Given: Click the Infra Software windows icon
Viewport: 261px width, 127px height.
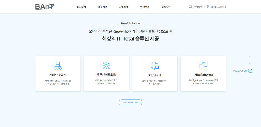Looking at the screenshot, I should coord(203,66).
